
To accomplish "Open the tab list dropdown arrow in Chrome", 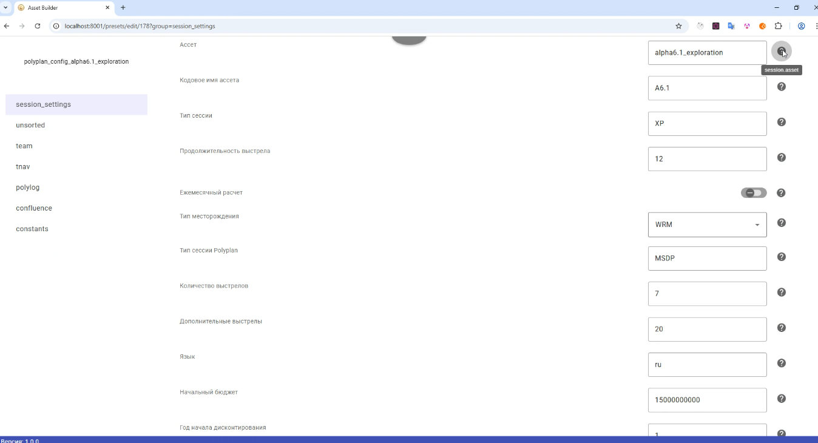I will (5, 7).
